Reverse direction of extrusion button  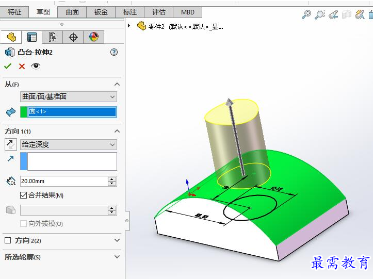11,144
